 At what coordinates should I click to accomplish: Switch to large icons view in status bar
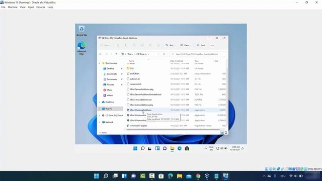tap(226, 133)
